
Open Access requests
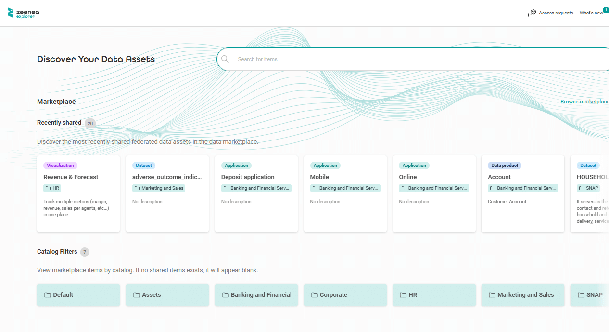(x=556, y=13)
